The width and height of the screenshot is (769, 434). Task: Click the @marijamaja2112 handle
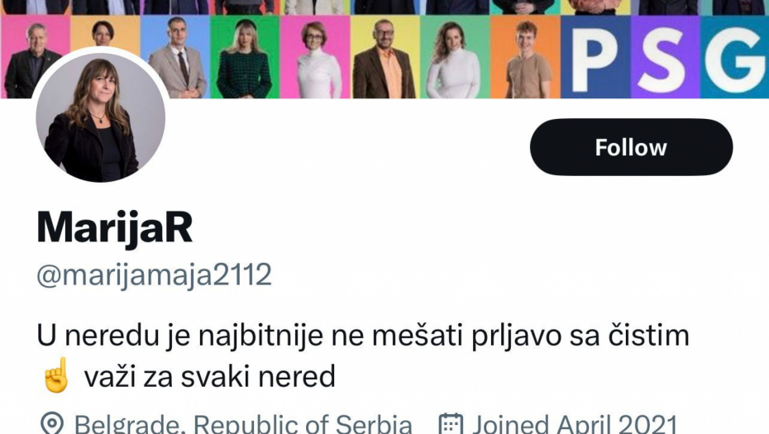tap(154, 274)
